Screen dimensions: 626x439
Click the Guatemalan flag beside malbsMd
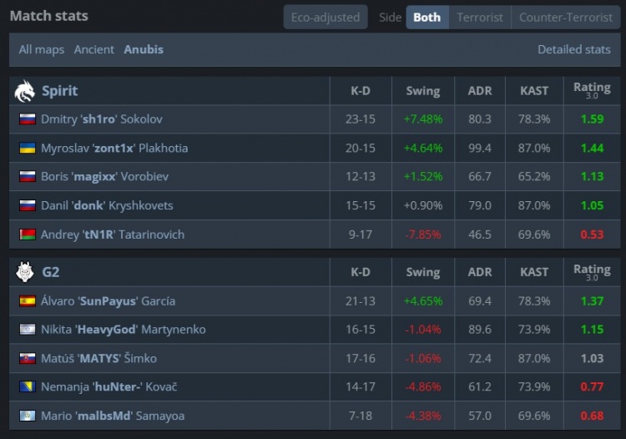(x=27, y=416)
